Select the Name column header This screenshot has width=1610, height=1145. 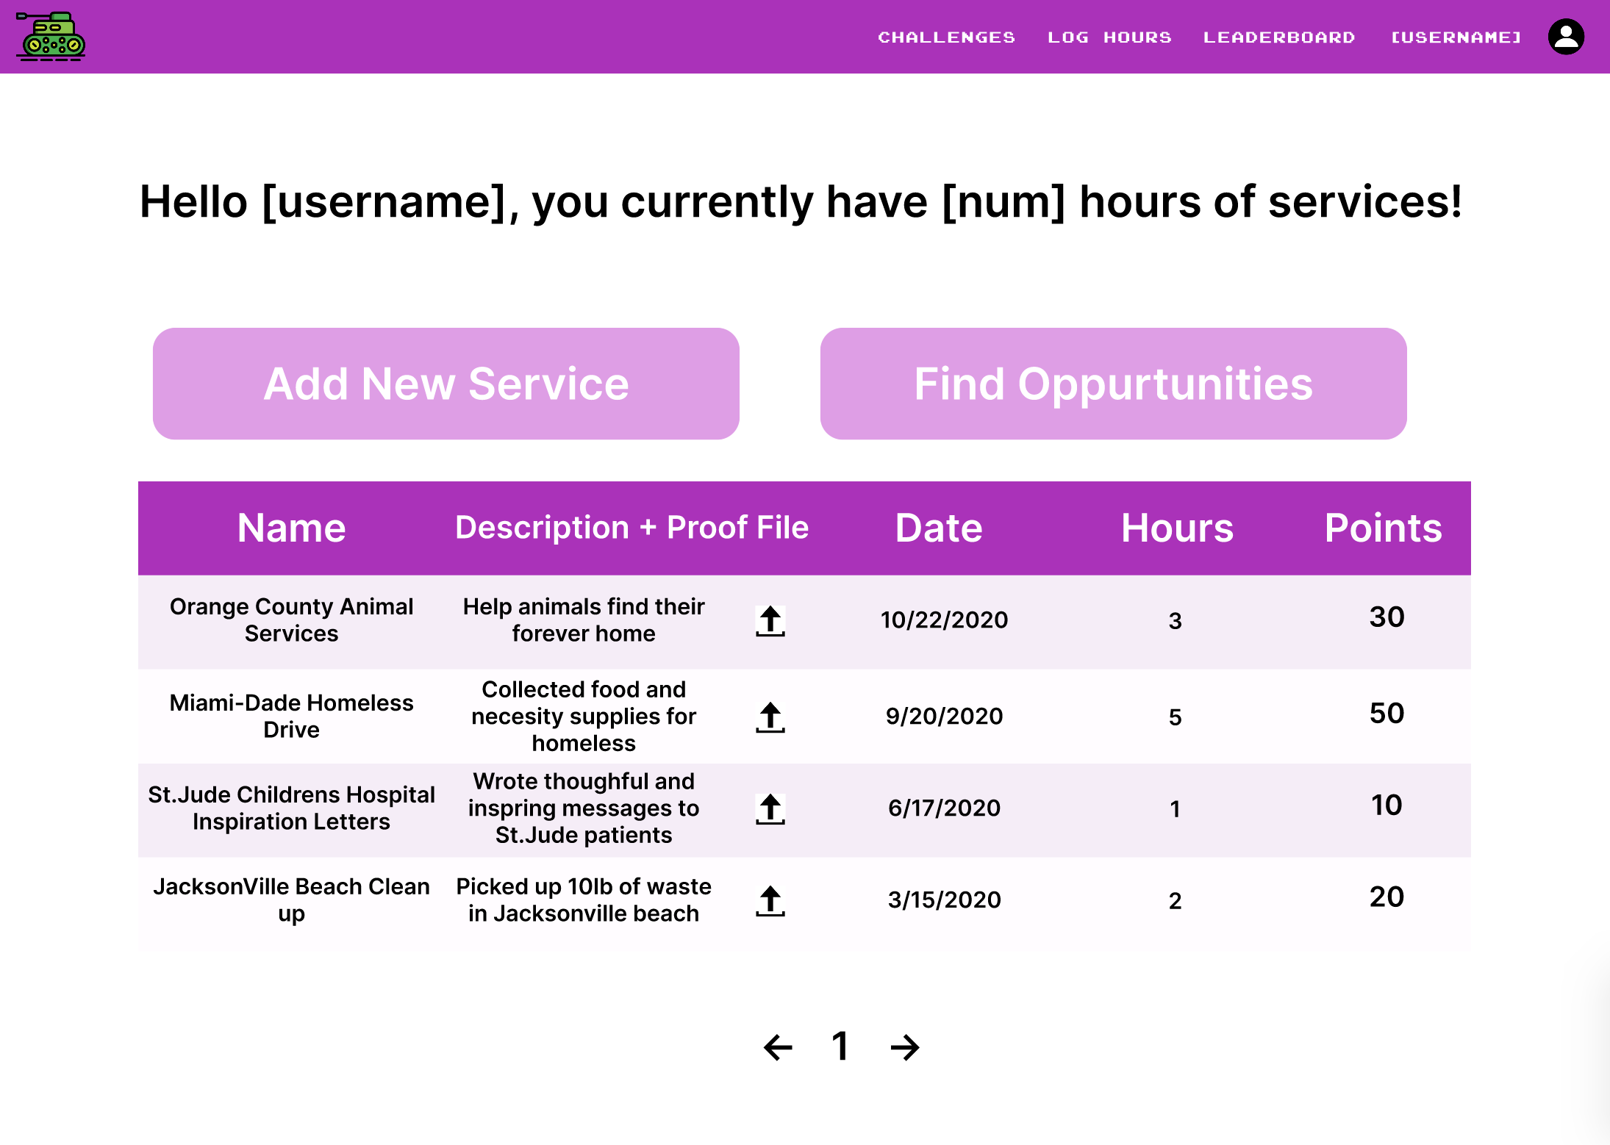point(291,528)
